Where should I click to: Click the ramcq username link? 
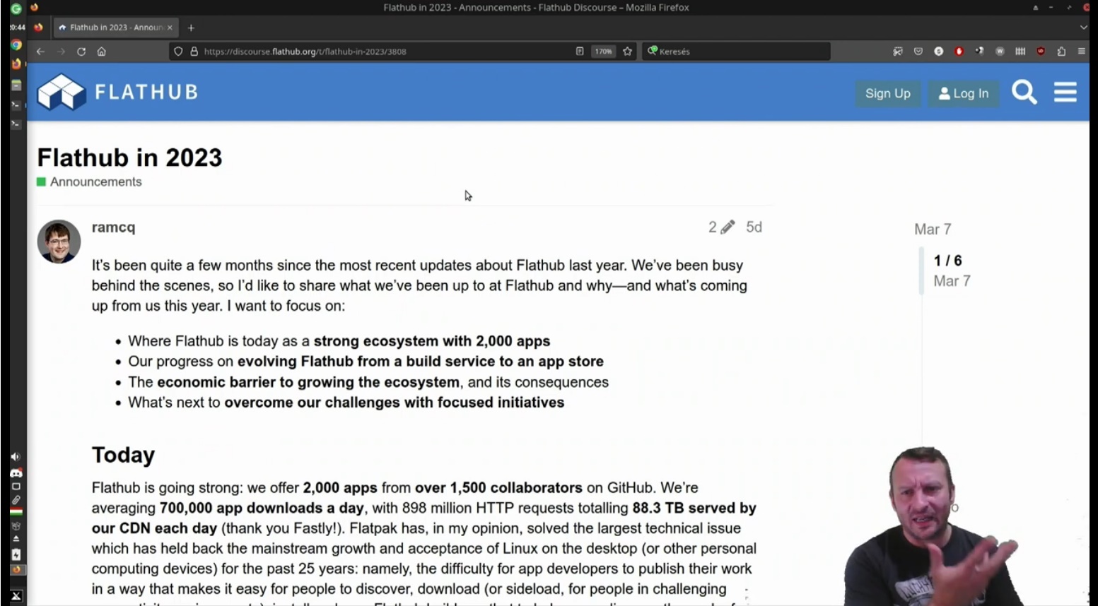(x=113, y=227)
